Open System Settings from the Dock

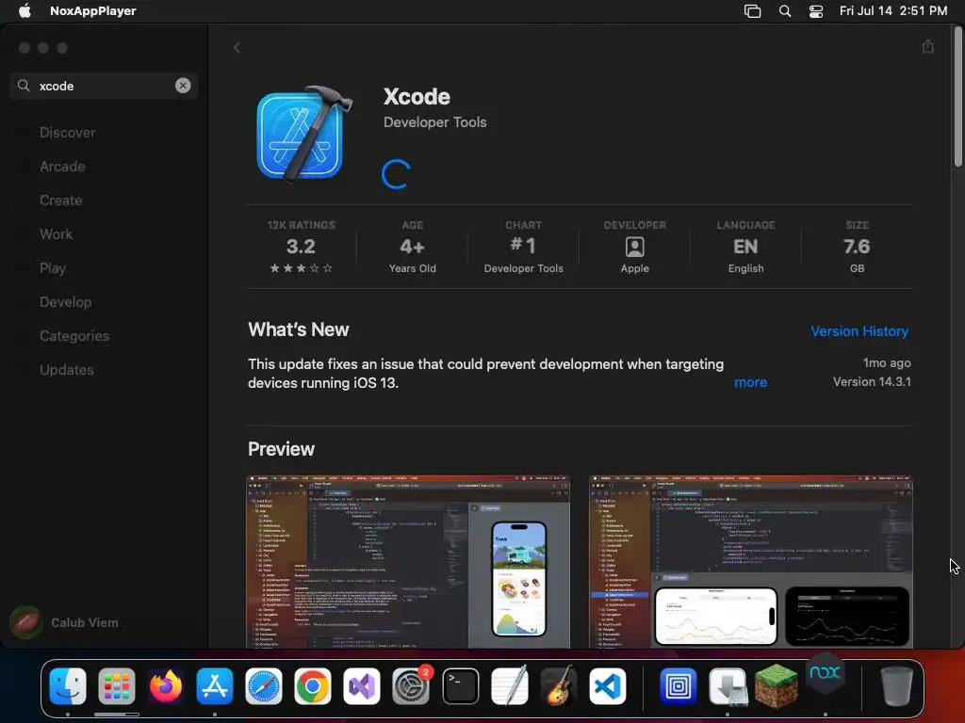point(411,685)
